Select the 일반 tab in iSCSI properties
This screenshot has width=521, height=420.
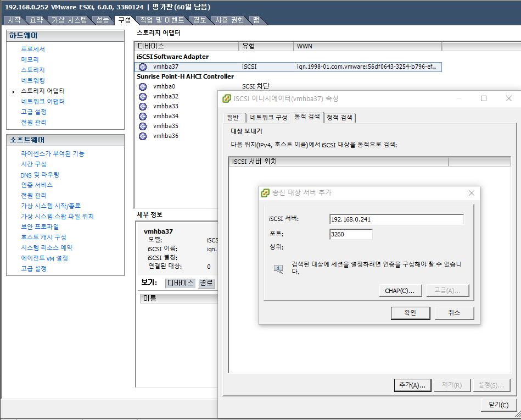233,118
